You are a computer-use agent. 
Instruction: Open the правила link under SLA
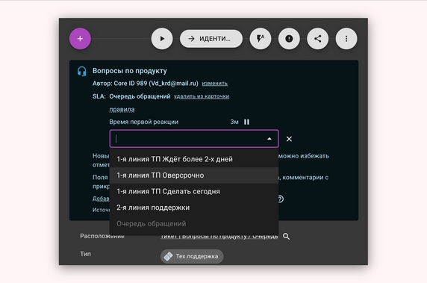(122, 110)
